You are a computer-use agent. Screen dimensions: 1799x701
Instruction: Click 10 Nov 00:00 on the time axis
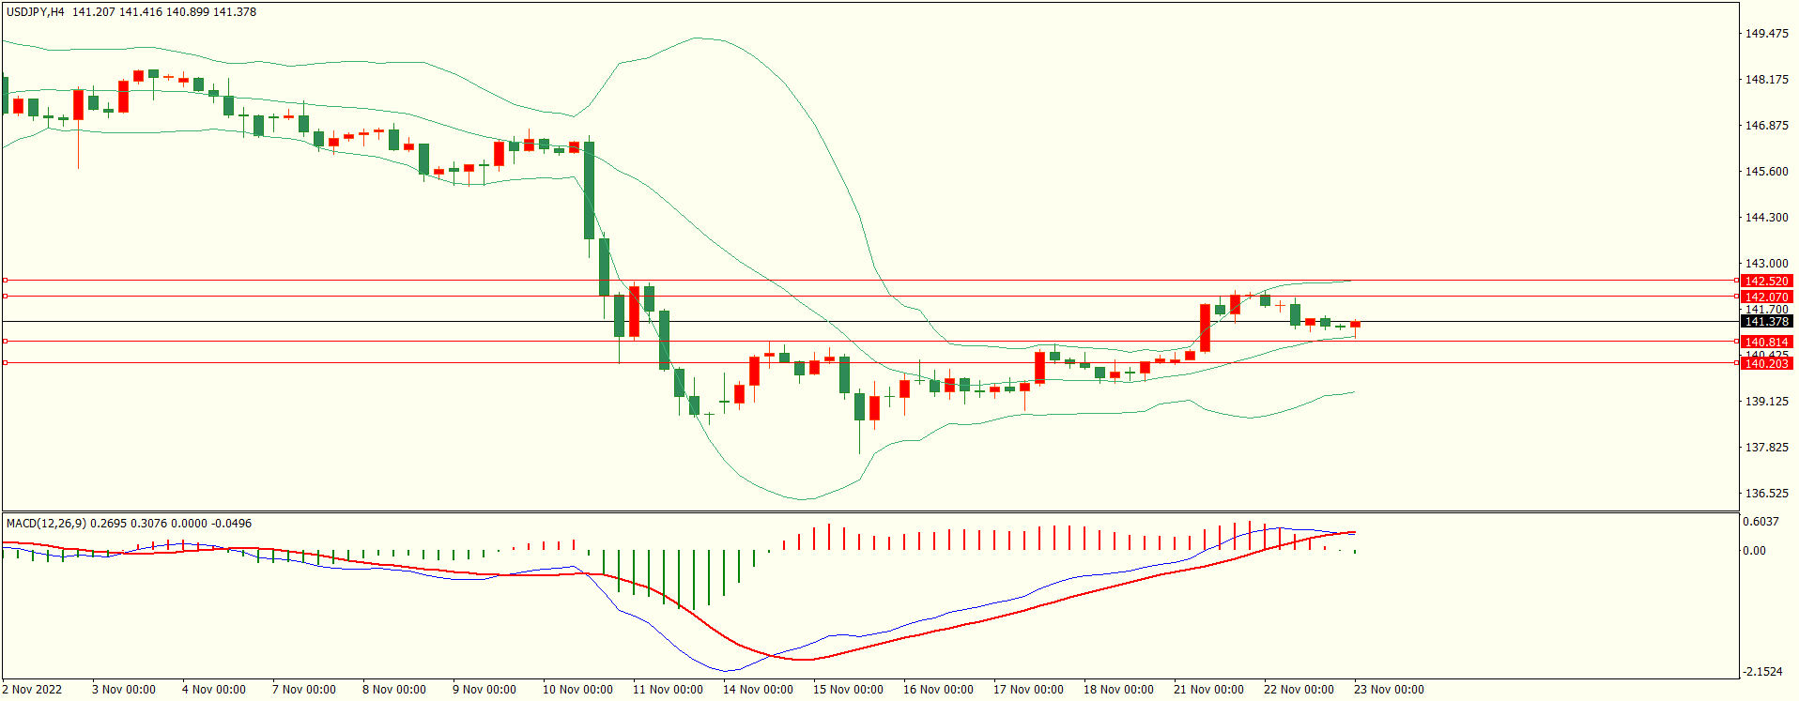click(577, 690)
